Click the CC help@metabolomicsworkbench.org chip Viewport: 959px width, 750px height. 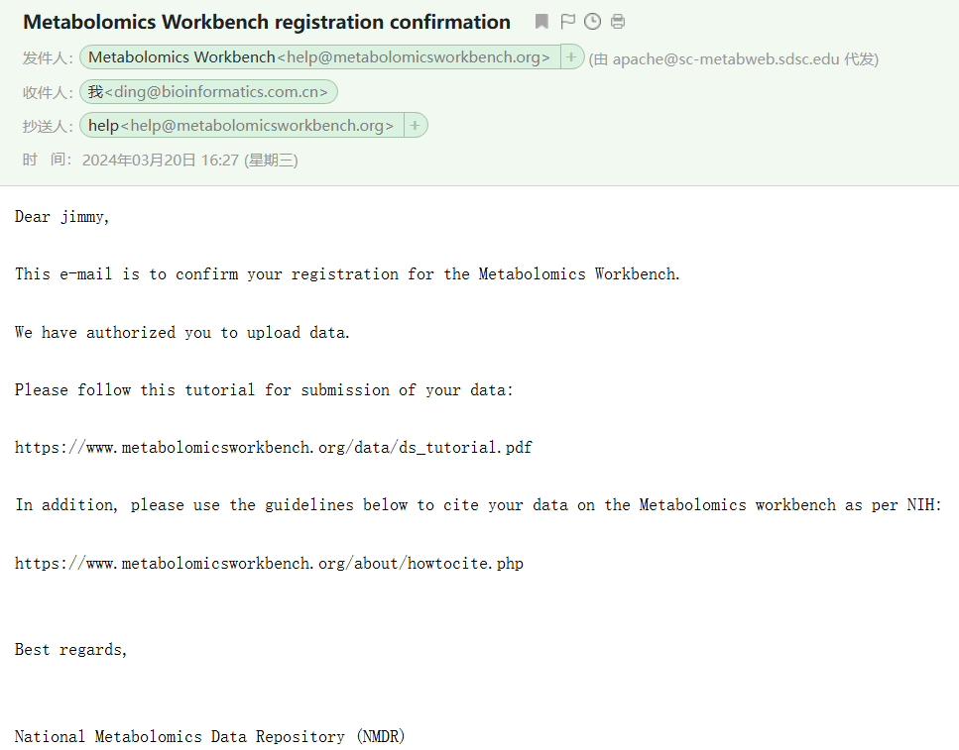tap(241, 126)
